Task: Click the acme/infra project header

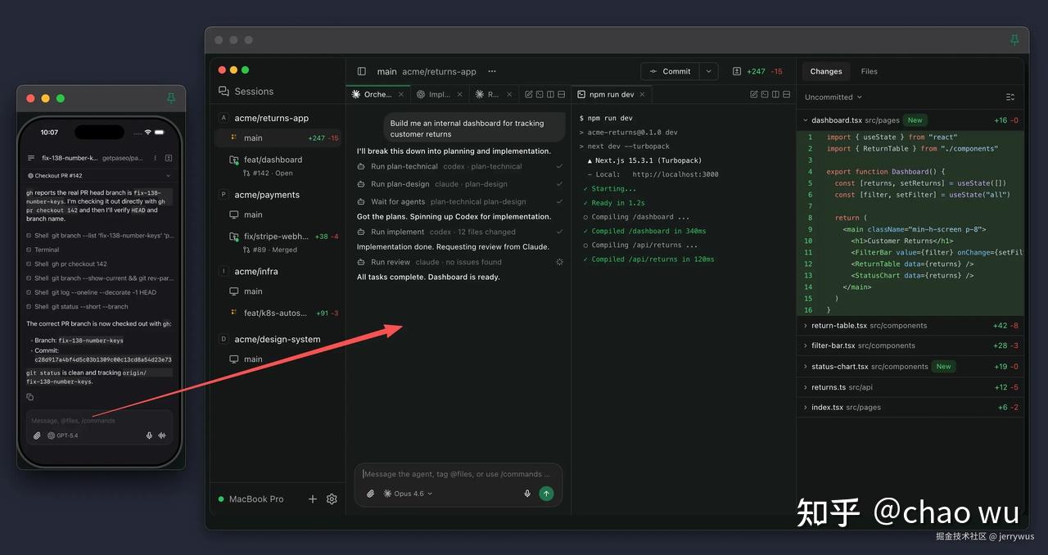Action: (256, 271)
